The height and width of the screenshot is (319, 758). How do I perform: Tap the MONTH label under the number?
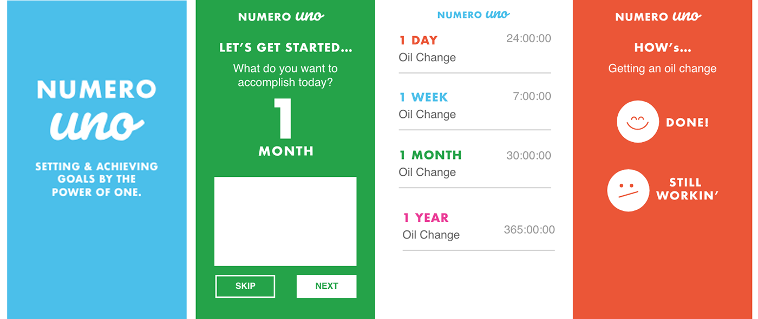[286, 151]
